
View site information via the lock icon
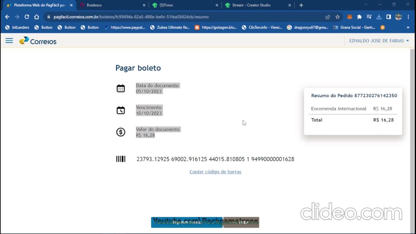49,17
